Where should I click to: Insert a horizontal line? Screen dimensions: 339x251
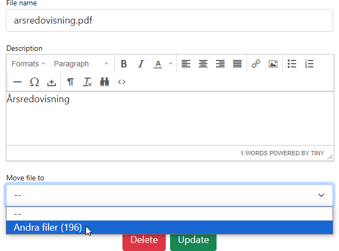point(17,82)
